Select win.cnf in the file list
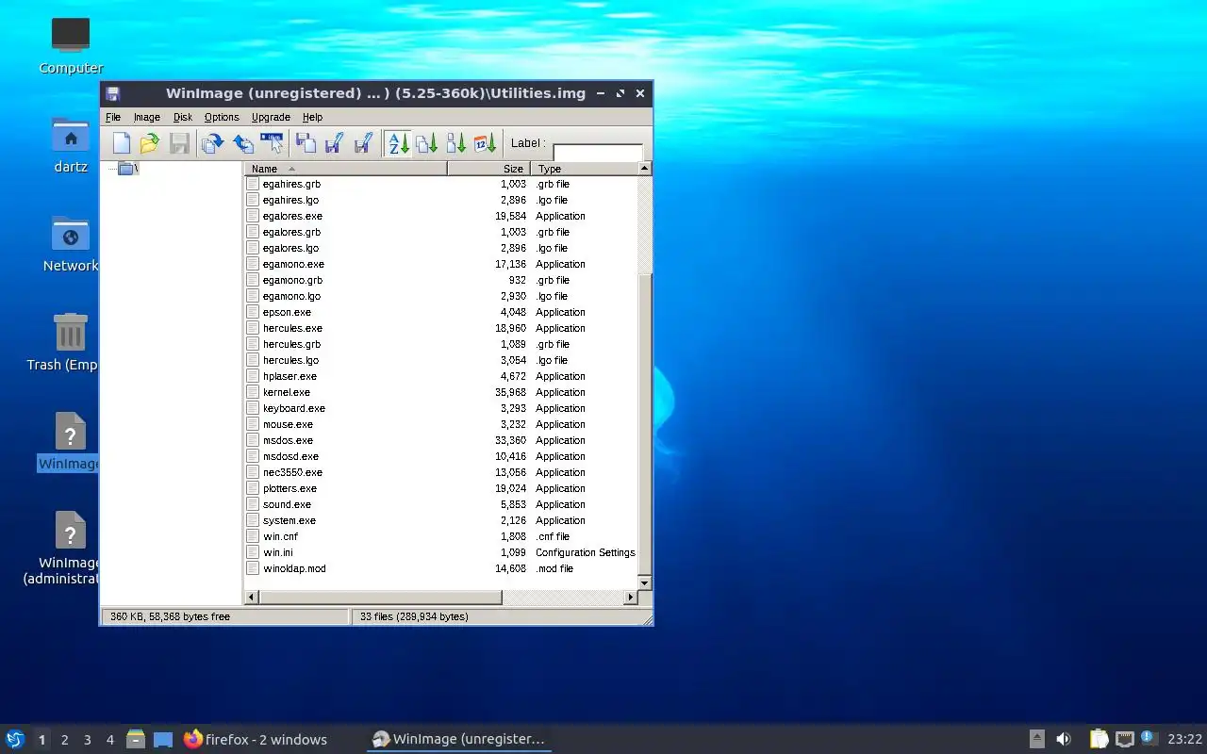1207x754 pixels. click(x=280, y=536)
